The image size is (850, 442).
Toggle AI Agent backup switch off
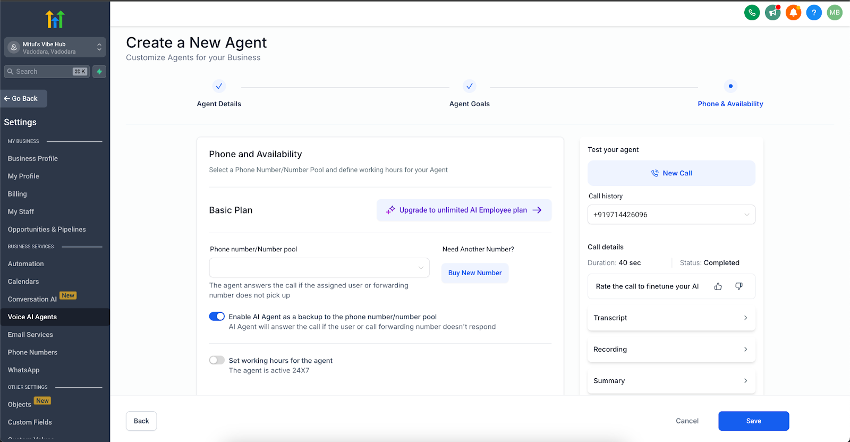click(217, 317)
